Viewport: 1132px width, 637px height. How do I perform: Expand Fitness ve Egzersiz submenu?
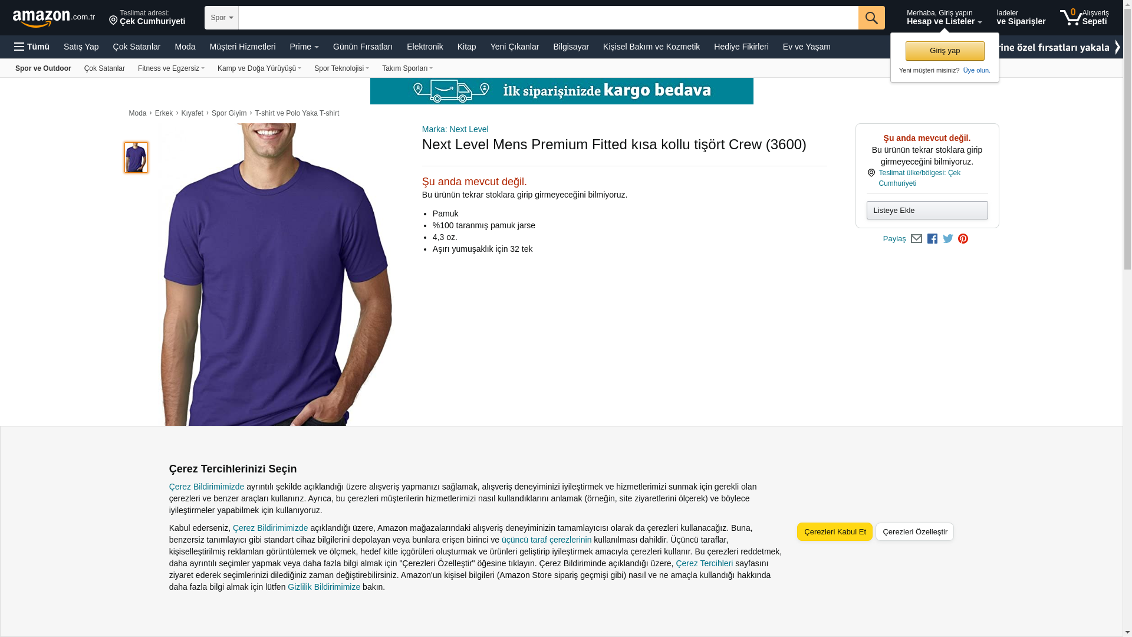point(171,68)
